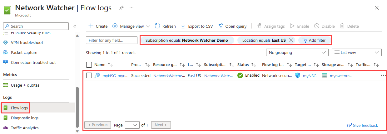Image resolution: width=387 pixels, height=134 pixels.
Task: Click Flow logs icon in sidebar
Action: pos(5,108)
